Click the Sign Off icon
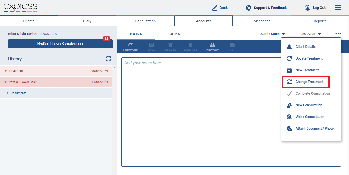The height and width of the screenshot is (175, 349). (191, 45)
